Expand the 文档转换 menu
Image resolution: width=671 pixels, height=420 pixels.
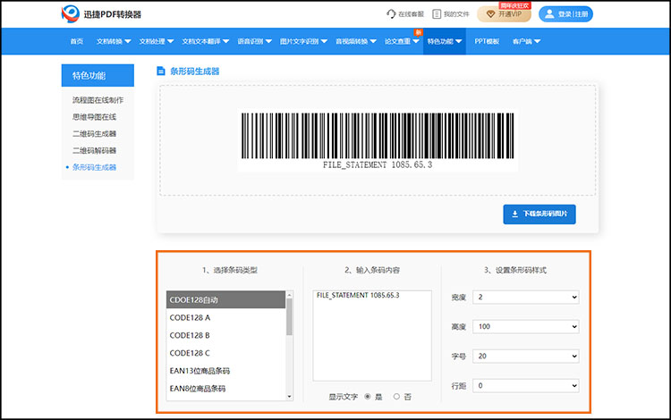pos(114,41)
